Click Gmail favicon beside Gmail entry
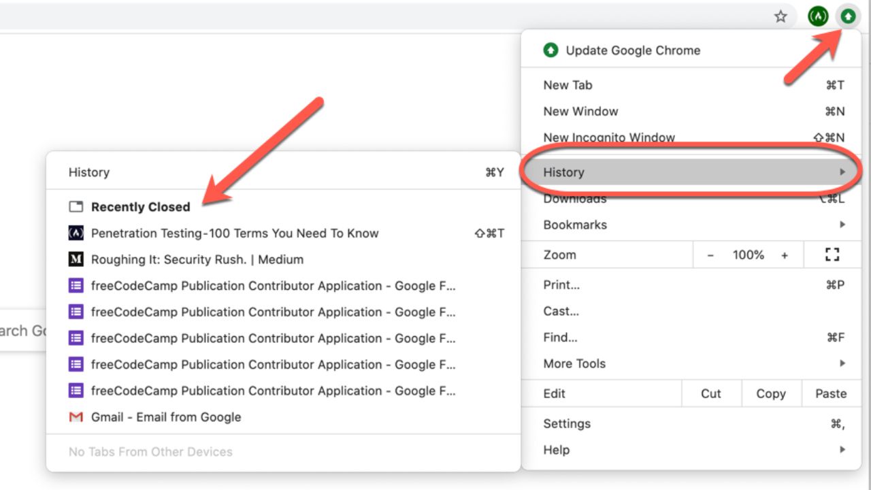 click(x=76, y=417)
